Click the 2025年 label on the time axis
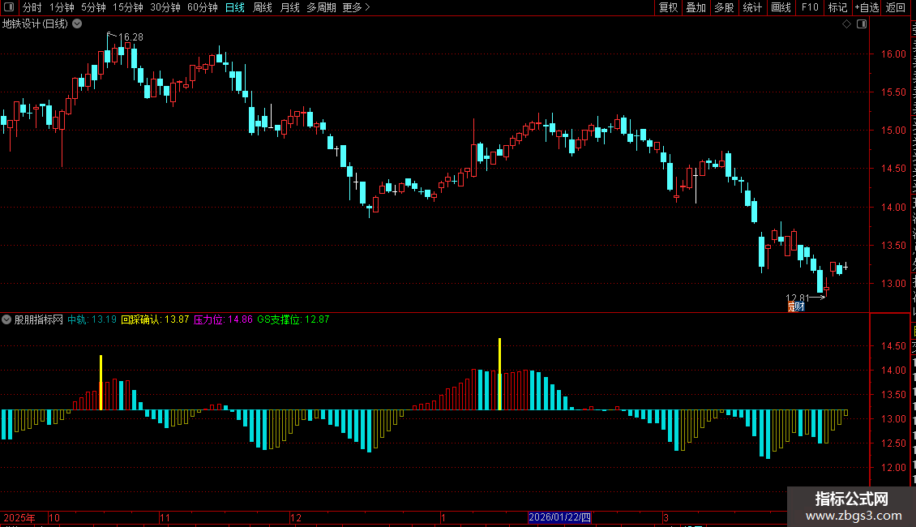Image resolution: width=916 pixels, height=527 pixels. [19, 517]
